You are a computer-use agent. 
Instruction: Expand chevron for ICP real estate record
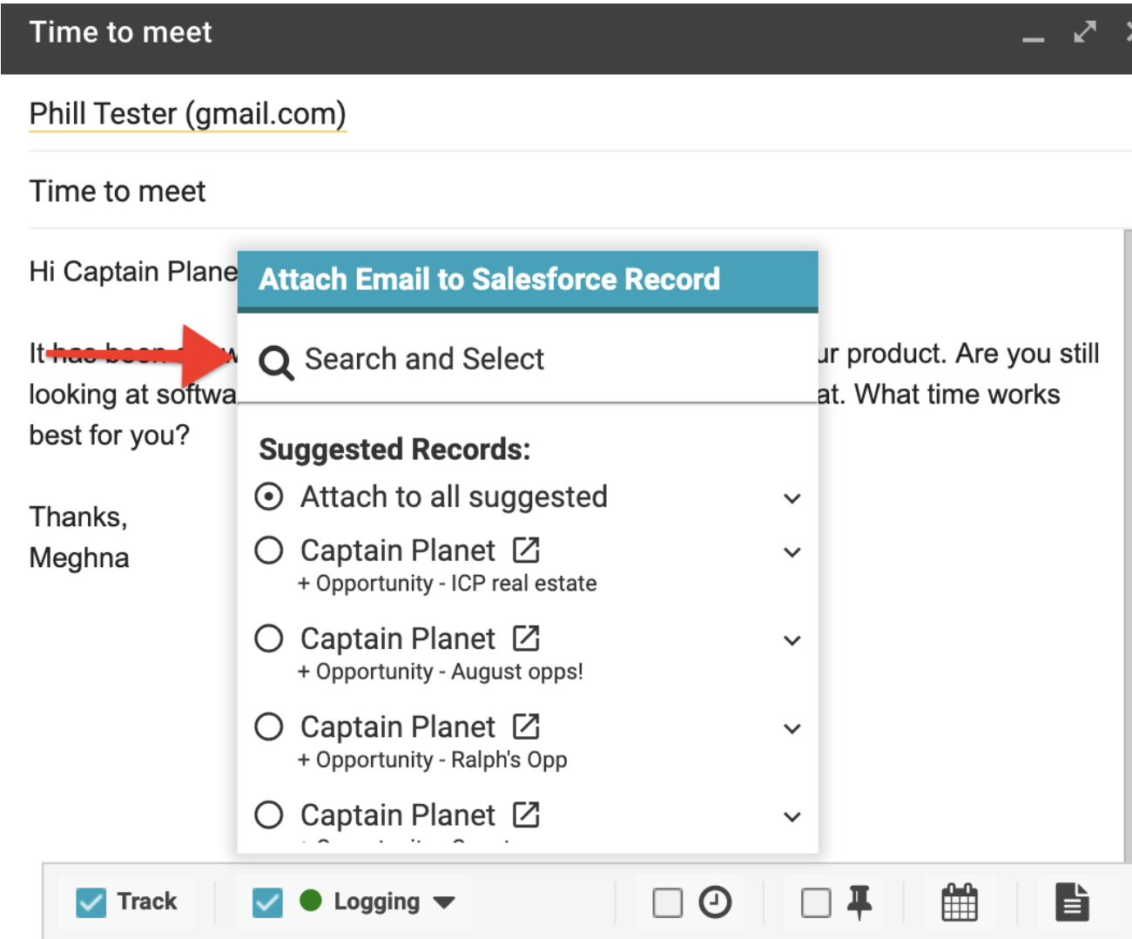pos(792,552)
